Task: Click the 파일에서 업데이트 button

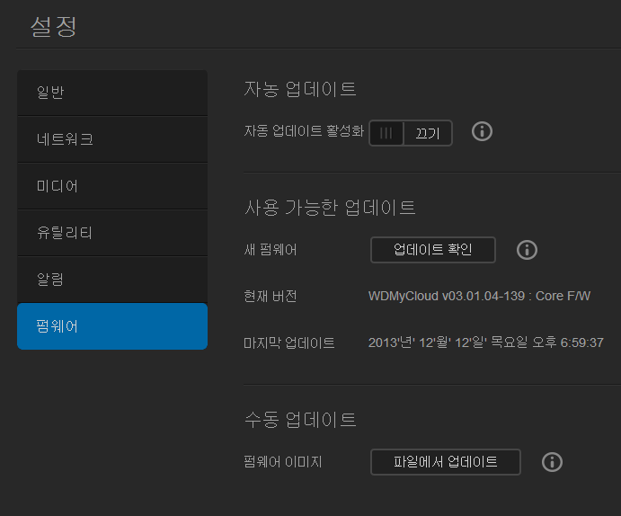Action: (445, 462)
